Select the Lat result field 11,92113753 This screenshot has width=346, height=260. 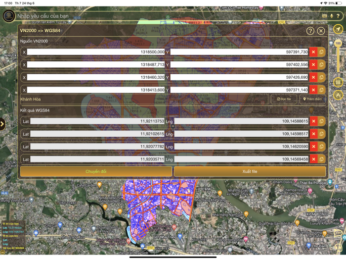[x=97, y=121]
